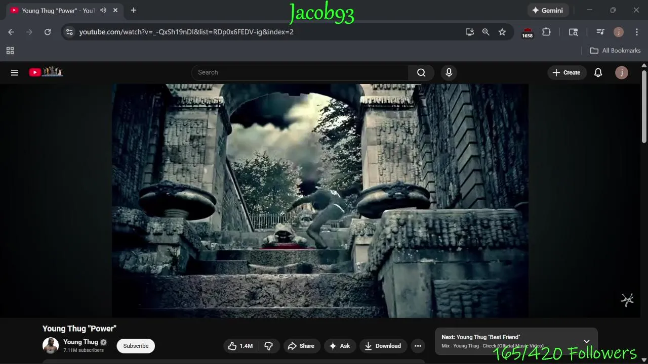648x364 pixels.
Task: Like the video with 1.4M likes
Action: (240, 346)
